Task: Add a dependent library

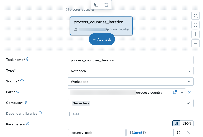Action: (x=73, y=114)
